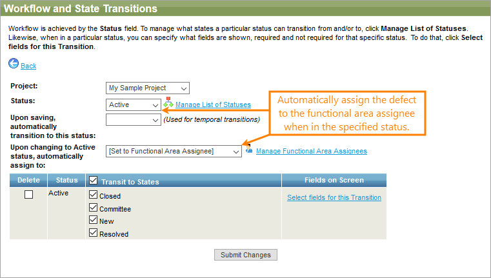Click the Functional Area Assignees person icon
Screen dimensions: 491x278
[x=249, y=151]
